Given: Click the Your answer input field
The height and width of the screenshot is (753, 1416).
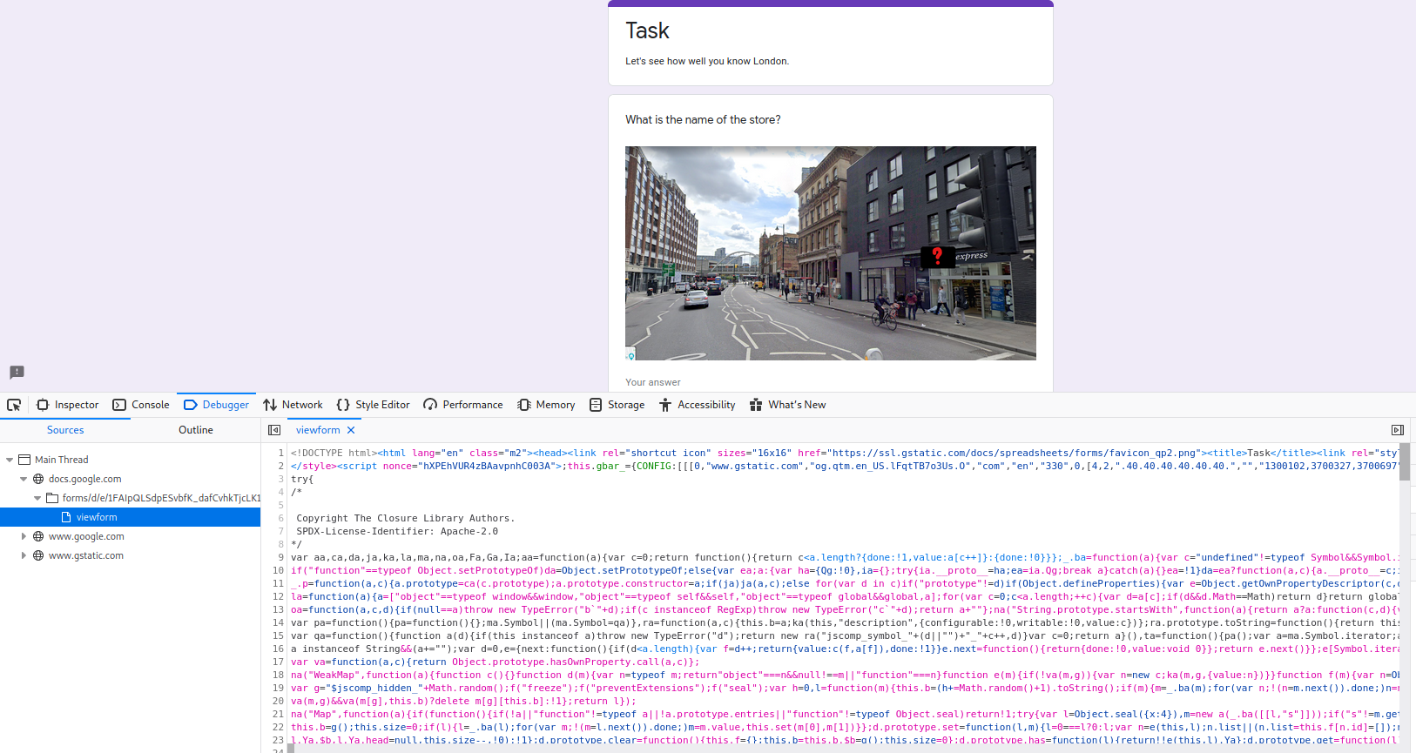Looking at the screenshot, I should coord(830,382).
